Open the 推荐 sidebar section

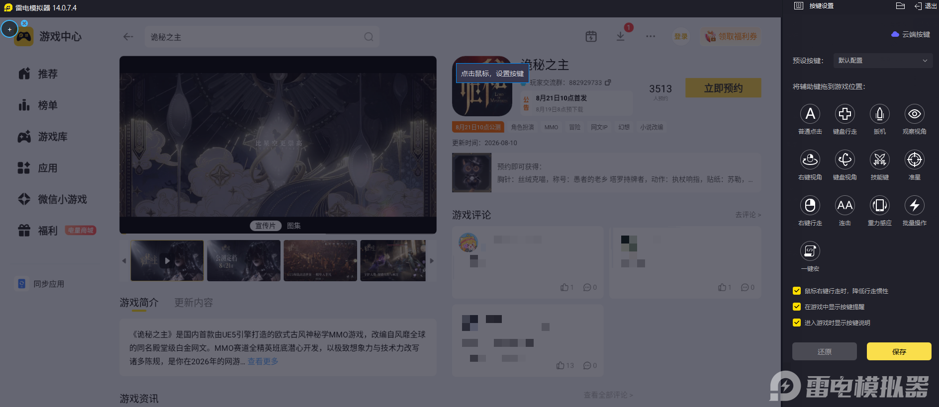(39, 74)
